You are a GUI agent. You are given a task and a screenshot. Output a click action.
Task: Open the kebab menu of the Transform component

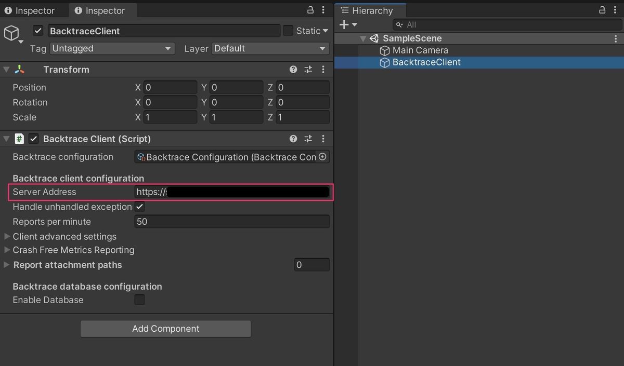[x=323, y=69]
